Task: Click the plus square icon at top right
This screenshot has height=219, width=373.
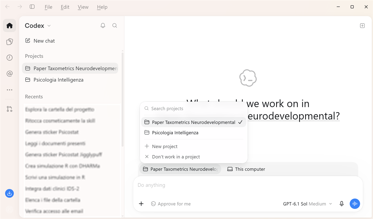Action: pos(362,26)
